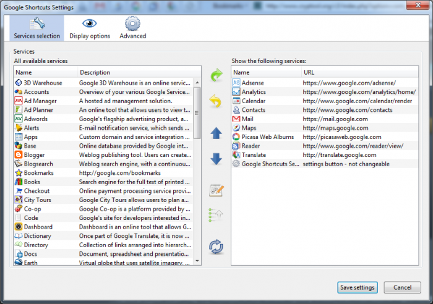Viewport: 433px width, 304px height.
Task: Click the Adsense icon in shown services
Action: click(236, 83)
